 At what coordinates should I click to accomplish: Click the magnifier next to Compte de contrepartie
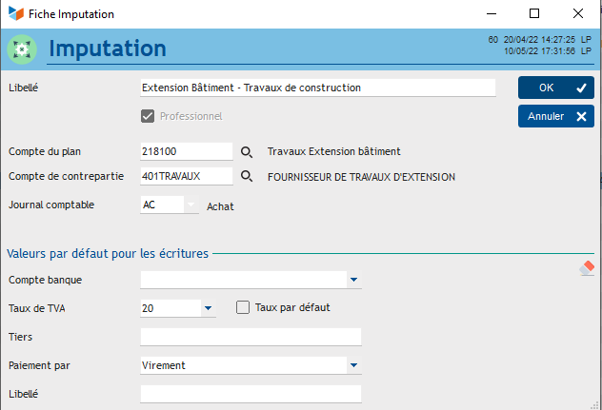pyautogui.click(x=246, y=176)
